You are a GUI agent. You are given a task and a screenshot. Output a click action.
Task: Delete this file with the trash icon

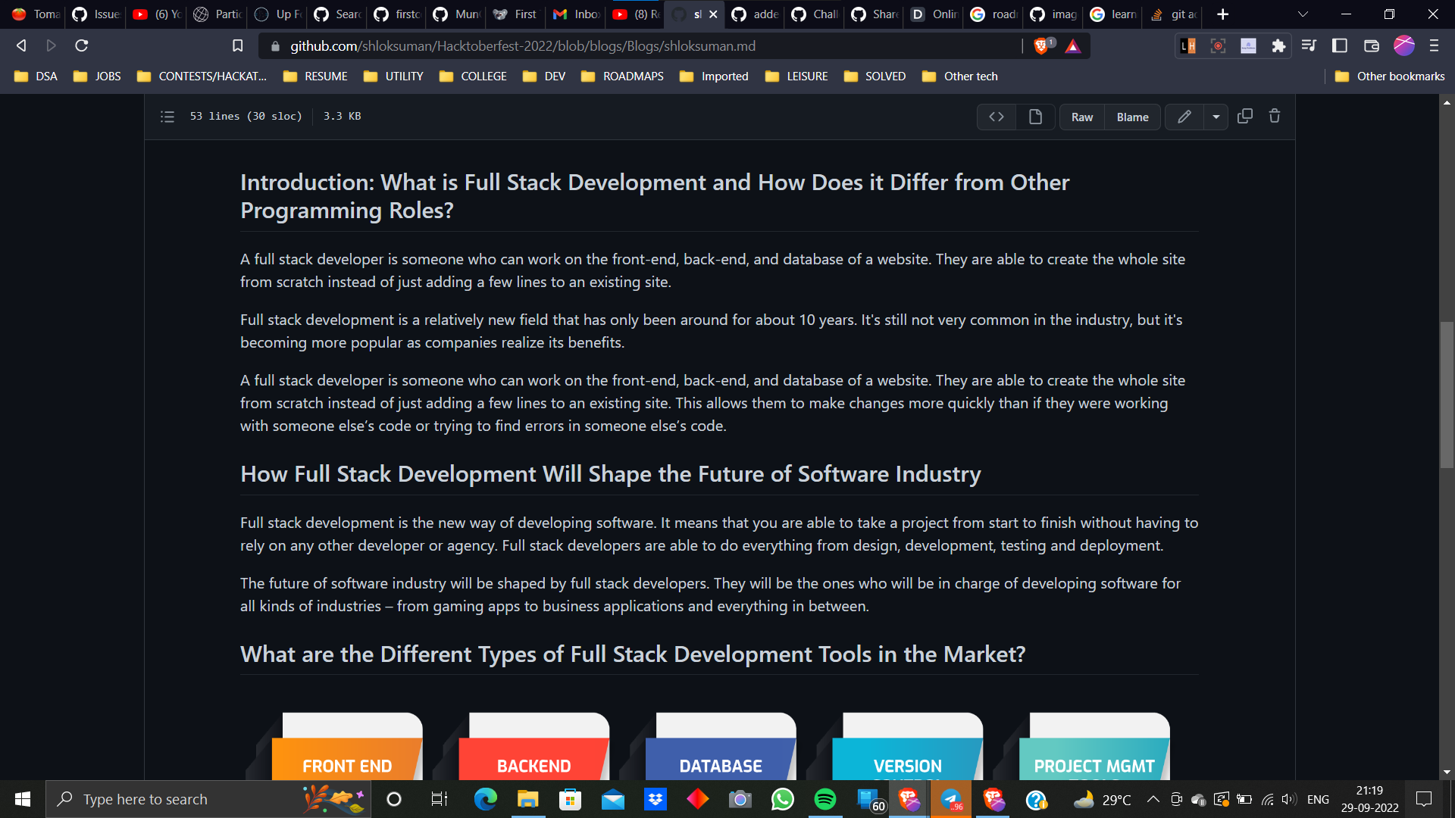click(1275, 116)
